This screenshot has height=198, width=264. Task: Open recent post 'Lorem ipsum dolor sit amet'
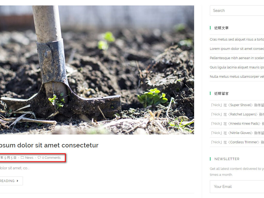(x=237, y=49)
